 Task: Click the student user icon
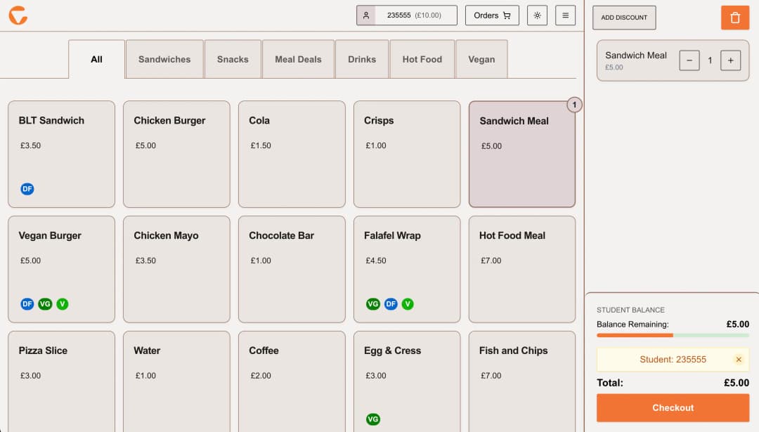(366, 15)
